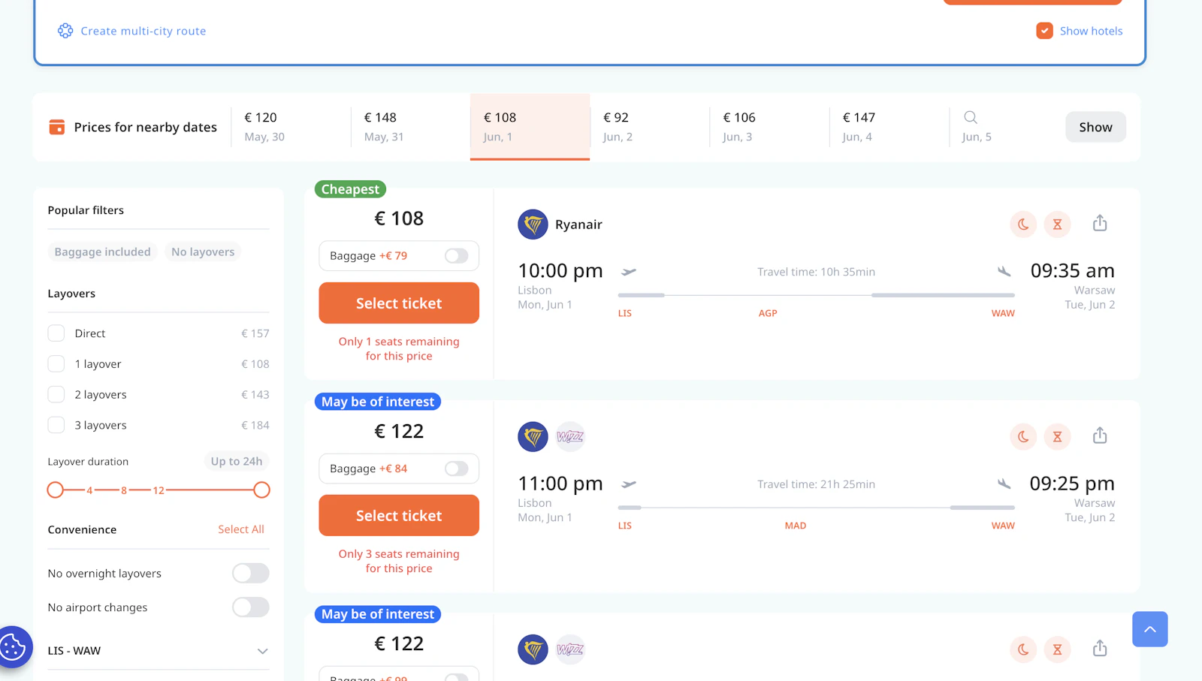Screen dimensions: 1202x681
Task: Check the 2 layovers filter
Action: 56,394
